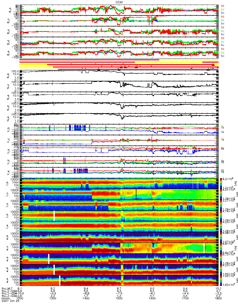The width and height of the screenshot is (238, 308).
Task: Click the bz legend label of B_b panel
Action: 223,6
